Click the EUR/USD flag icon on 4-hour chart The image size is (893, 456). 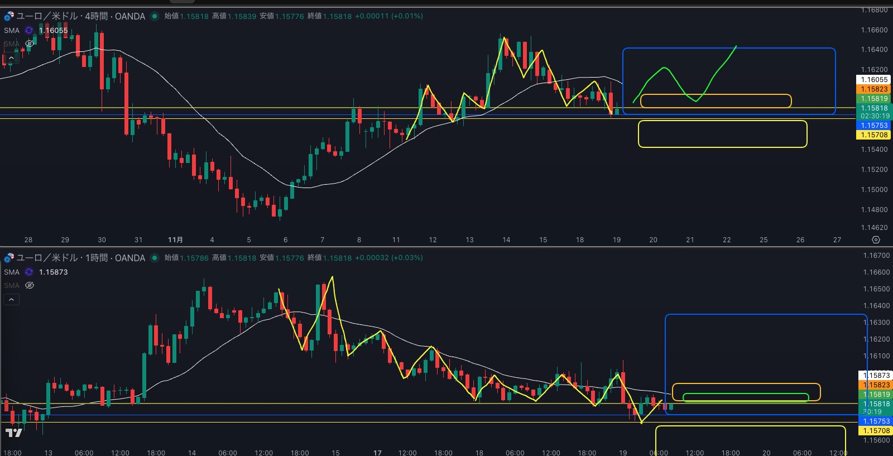[x=8, y=16]
